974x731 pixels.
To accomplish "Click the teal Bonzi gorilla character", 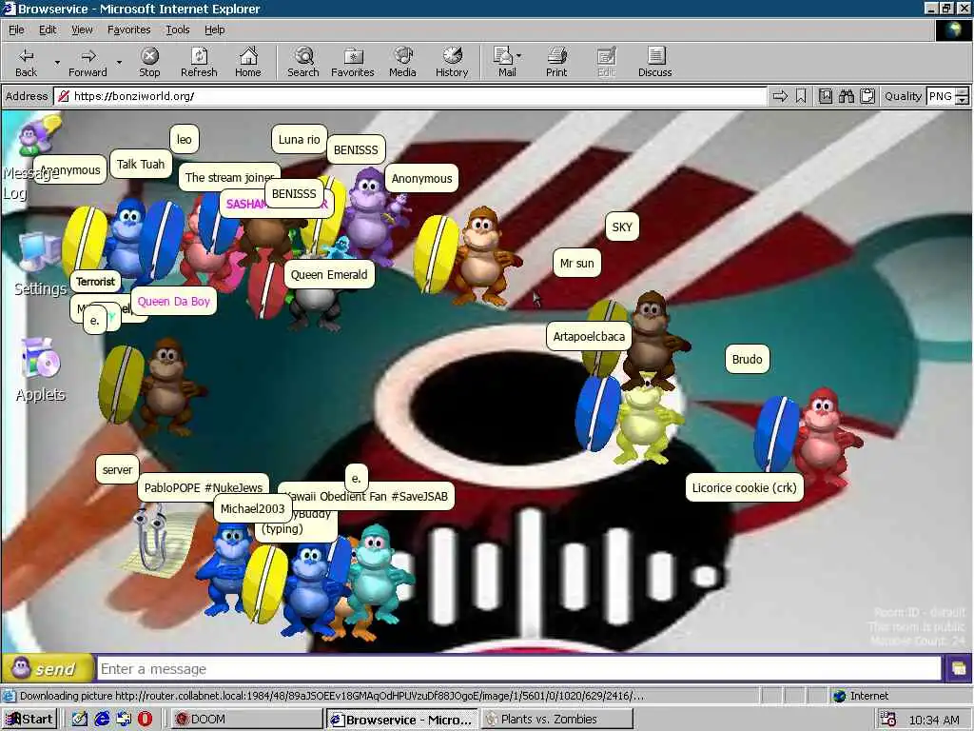I will (378, 572).
